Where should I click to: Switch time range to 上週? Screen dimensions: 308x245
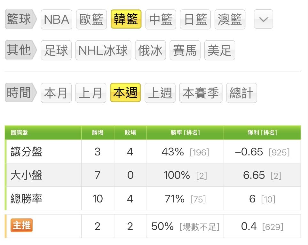[160, 93]
